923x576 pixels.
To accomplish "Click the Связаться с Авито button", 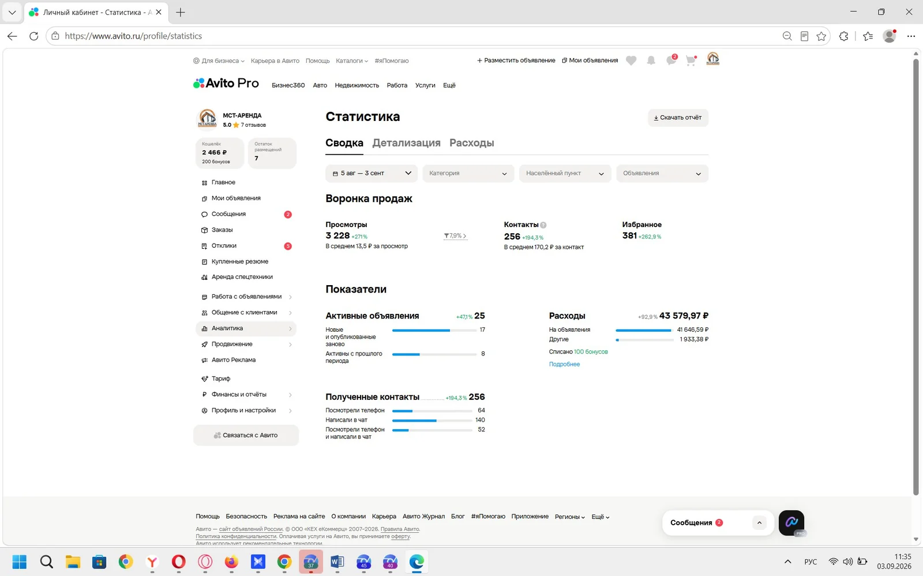I will click(x=246, y=435).
